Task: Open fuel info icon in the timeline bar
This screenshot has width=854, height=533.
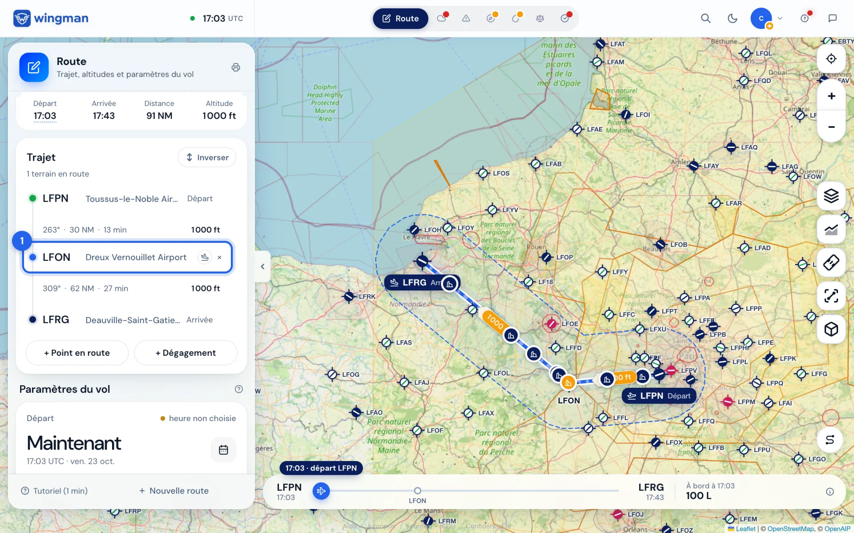Action: pyautogui.click(x=830, y=492)
